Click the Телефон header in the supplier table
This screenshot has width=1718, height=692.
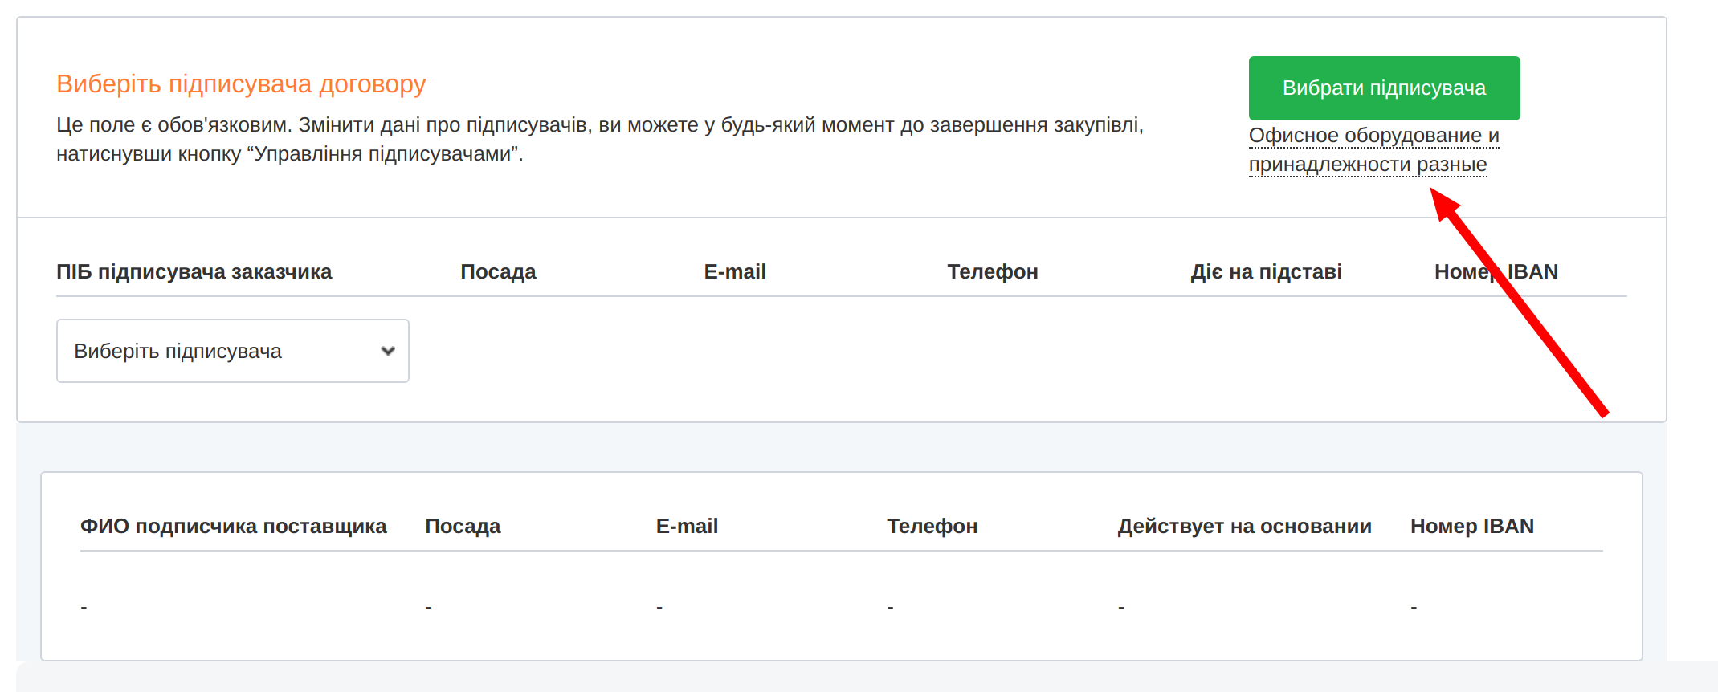point(932,527)
